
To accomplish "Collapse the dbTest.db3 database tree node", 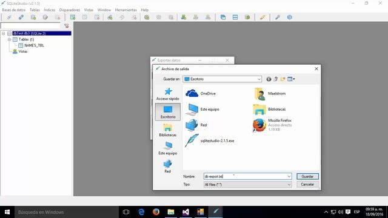I will point(4,33).
